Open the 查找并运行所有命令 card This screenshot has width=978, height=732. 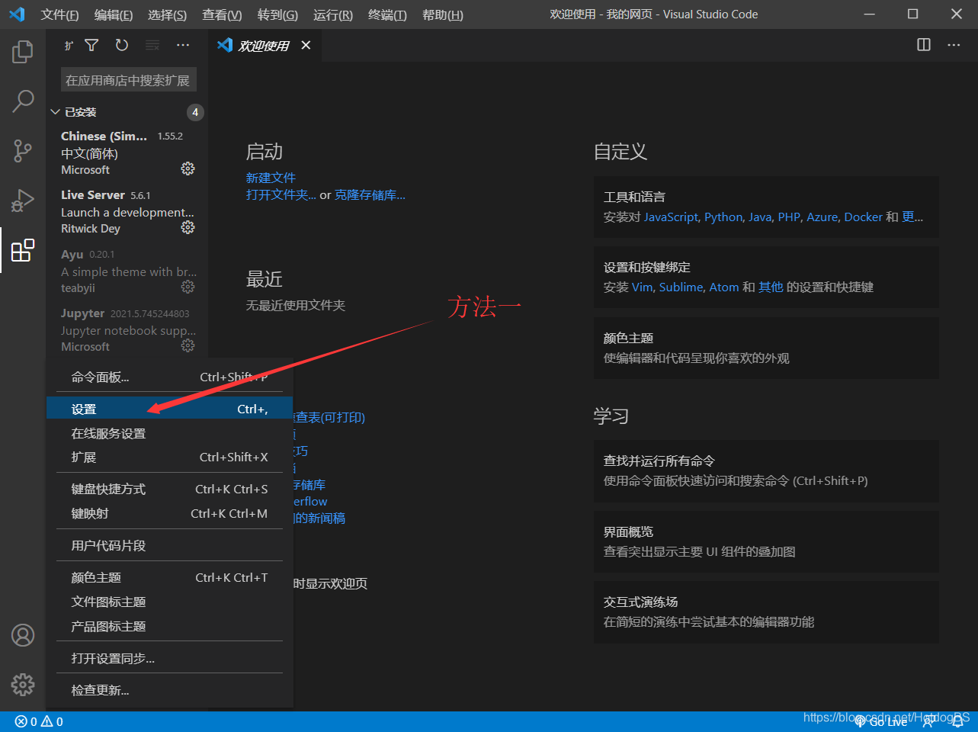[x=766, y=470]
